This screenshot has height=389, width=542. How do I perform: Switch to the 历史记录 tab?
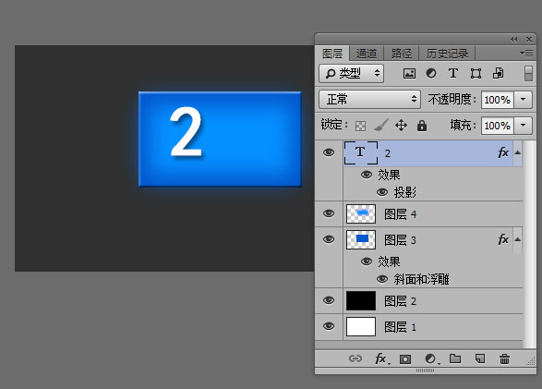click(447, 54)
